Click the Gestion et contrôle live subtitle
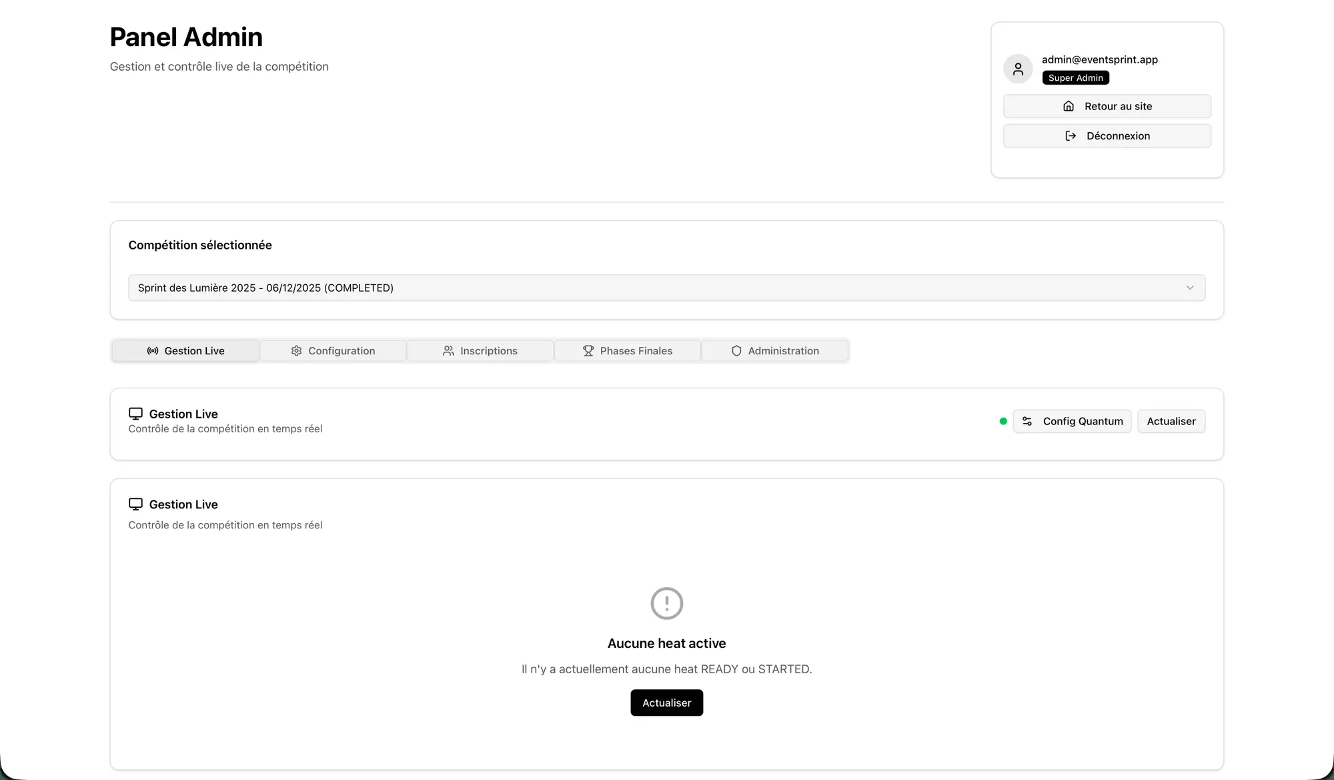1334x780 pixels. coord(219,67)
